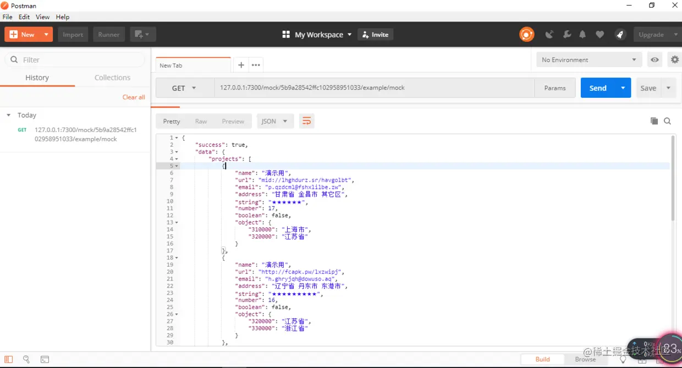Screen dimensions: 682x368
Task: Fold the "data" object at line 3
Action: pos(177,152)
